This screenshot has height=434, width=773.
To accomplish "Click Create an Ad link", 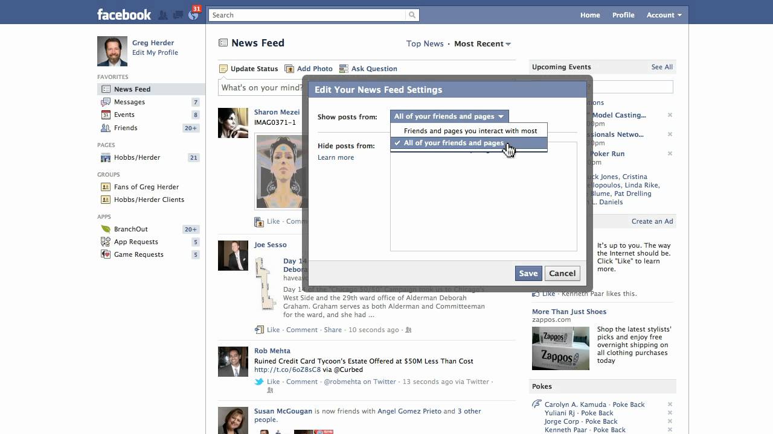I will [652, 221].
